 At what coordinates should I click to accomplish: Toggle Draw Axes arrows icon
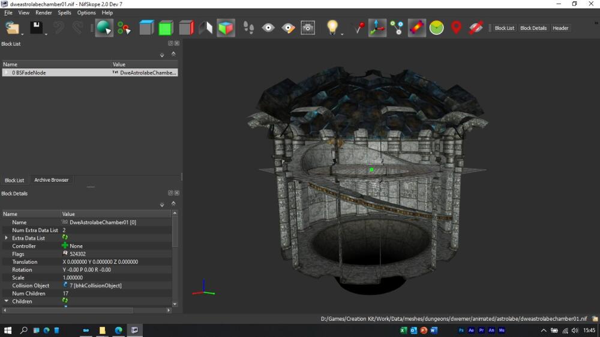pos(377,28)
